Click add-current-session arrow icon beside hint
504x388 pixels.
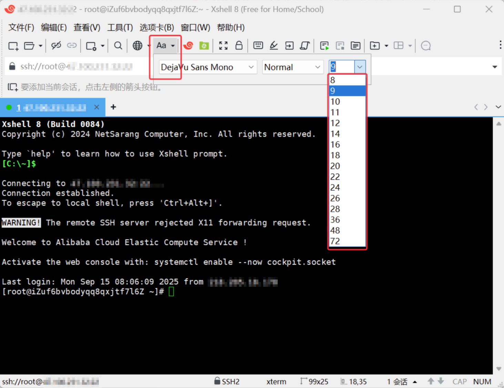12,87
